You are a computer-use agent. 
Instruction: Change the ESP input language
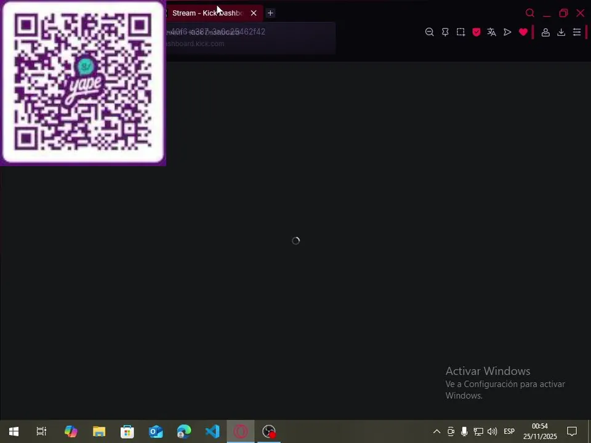tap(509, 431)
